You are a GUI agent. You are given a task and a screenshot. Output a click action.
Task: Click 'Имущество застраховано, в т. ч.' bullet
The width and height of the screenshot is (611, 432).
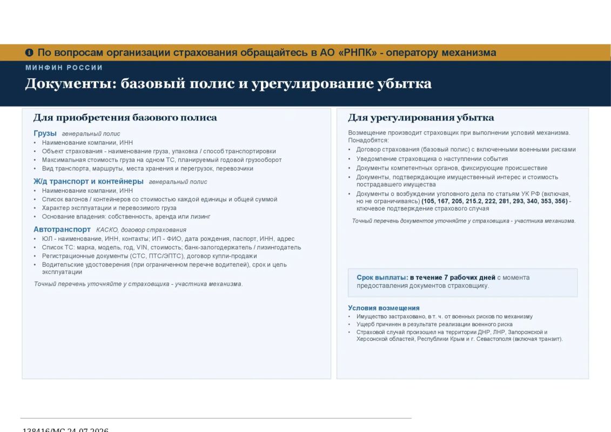[x=444, y=316]
